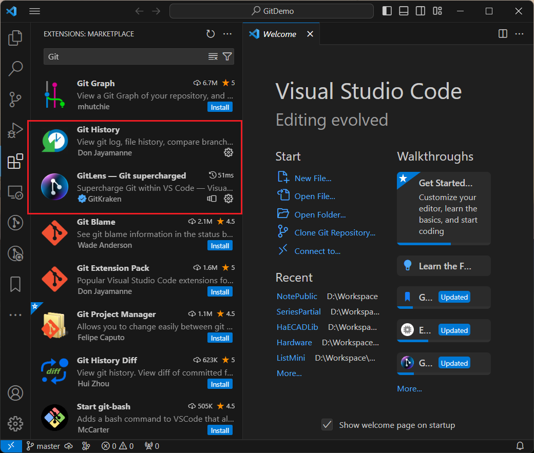
Task: Open recent project HaECADLib
Action: [297, 327]
